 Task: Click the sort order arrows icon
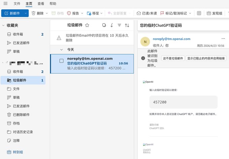[127, 25]
